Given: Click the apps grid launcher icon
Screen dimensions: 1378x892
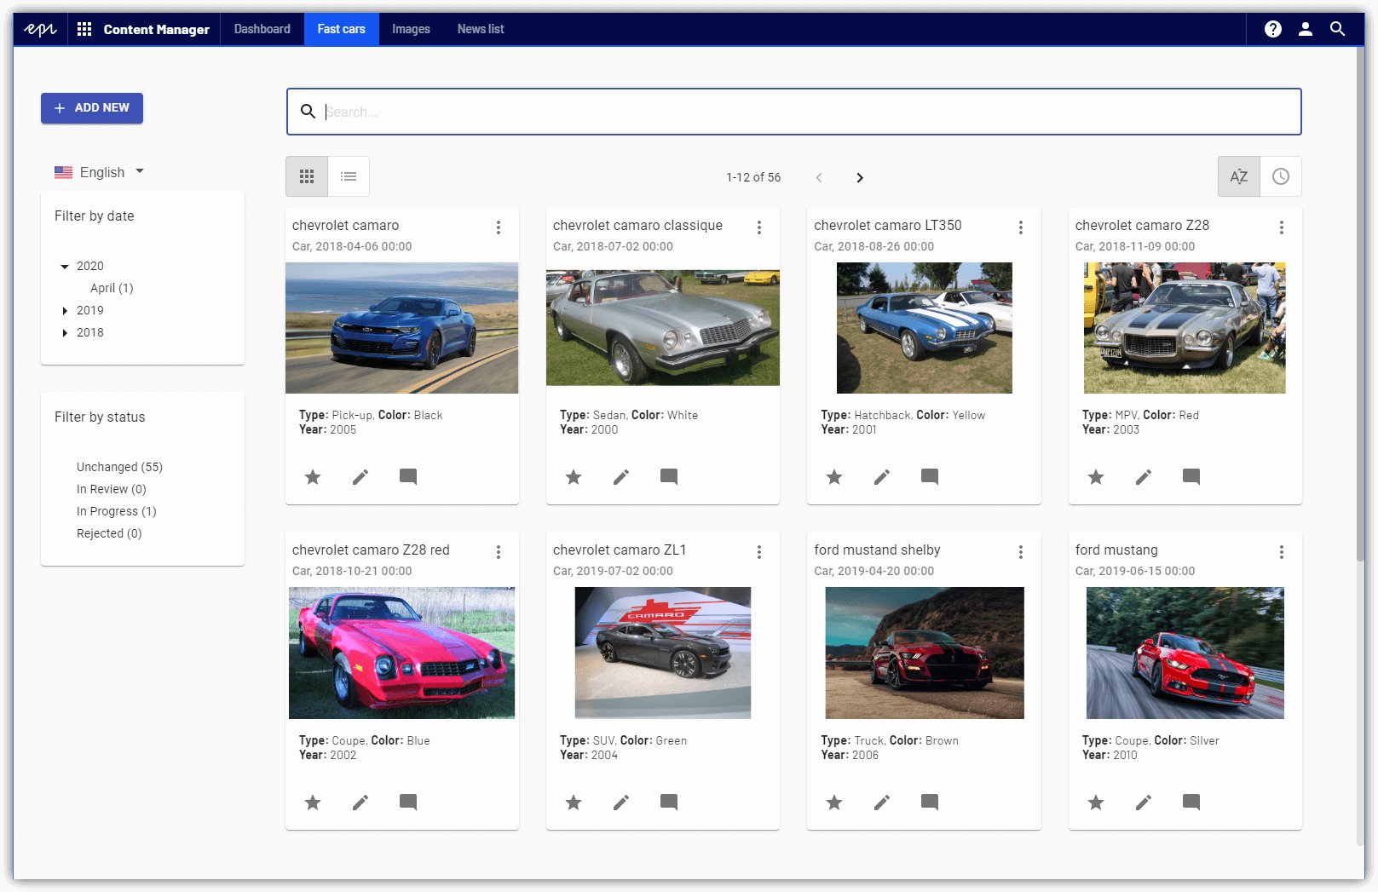Looking at the screenshot, I should [84, 29].
